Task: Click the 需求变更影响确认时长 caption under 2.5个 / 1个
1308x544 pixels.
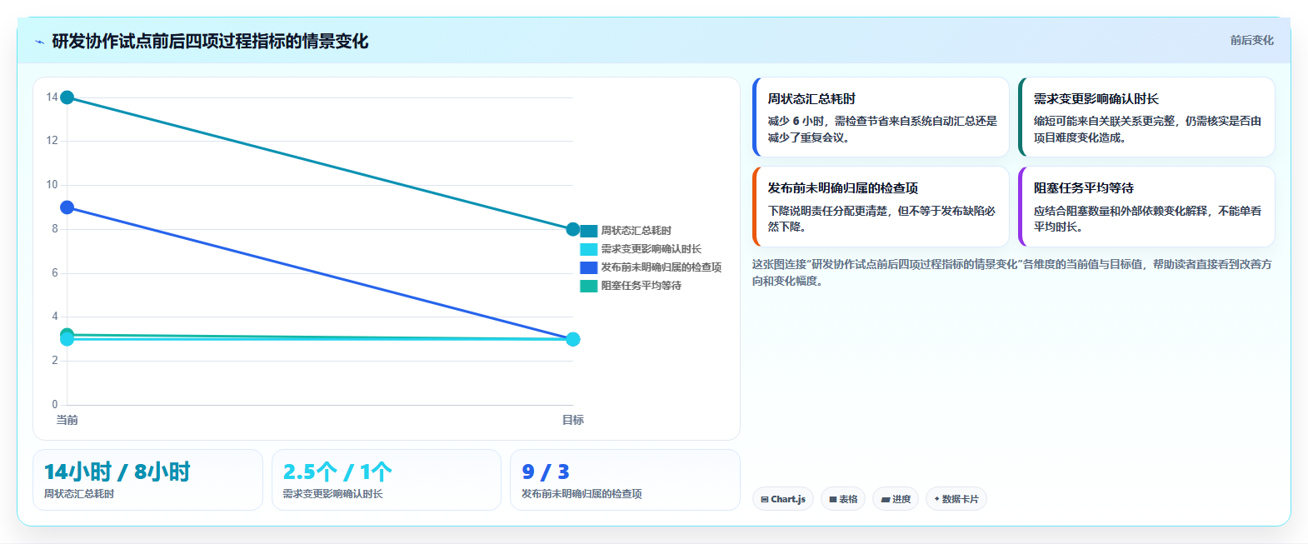Action: click(x=333, y=494)
